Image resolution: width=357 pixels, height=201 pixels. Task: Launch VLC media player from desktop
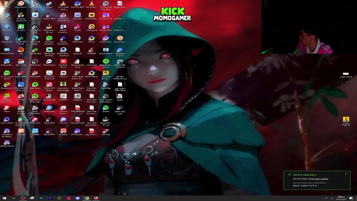pos(63,6)
